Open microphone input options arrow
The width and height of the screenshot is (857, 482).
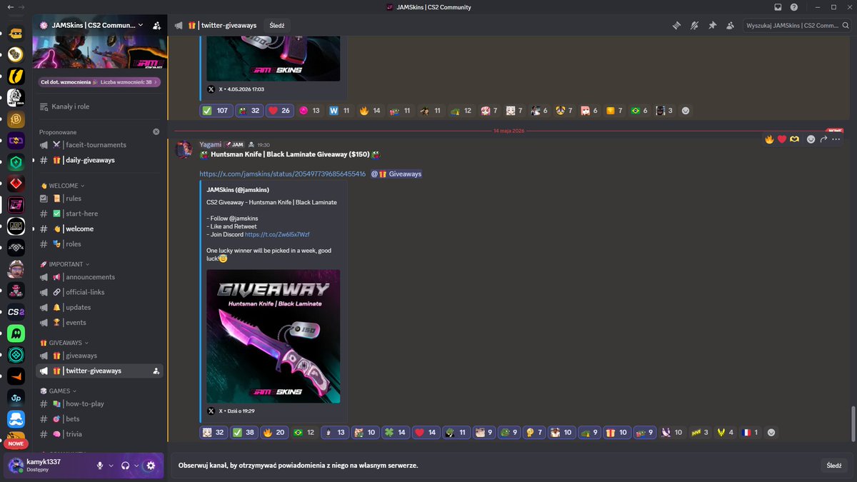[111, 466]
